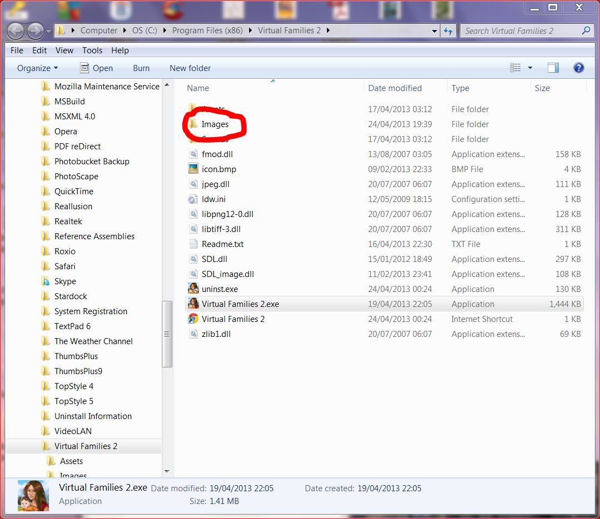Screen dimensions: 600x519
Task: Sort by the Size column header
Action: (x=542, y=88)
